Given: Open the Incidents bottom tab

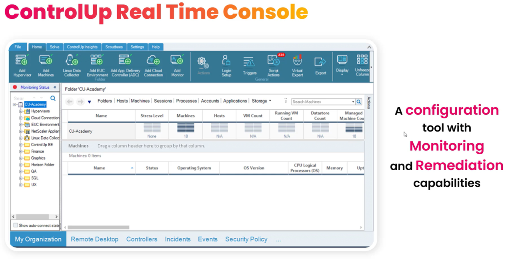Looking at the screenshot, I should [x=178, y=239].
